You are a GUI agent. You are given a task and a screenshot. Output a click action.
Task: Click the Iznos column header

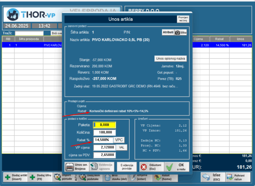(x=241, y=39)
